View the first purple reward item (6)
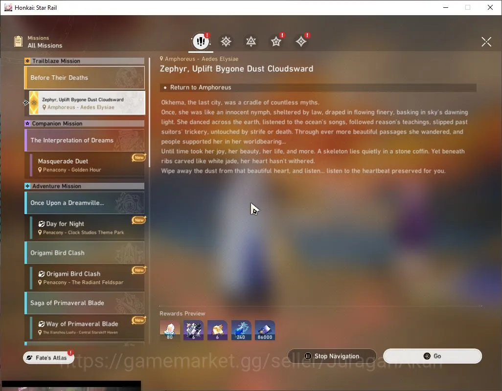 pos(193,330)
